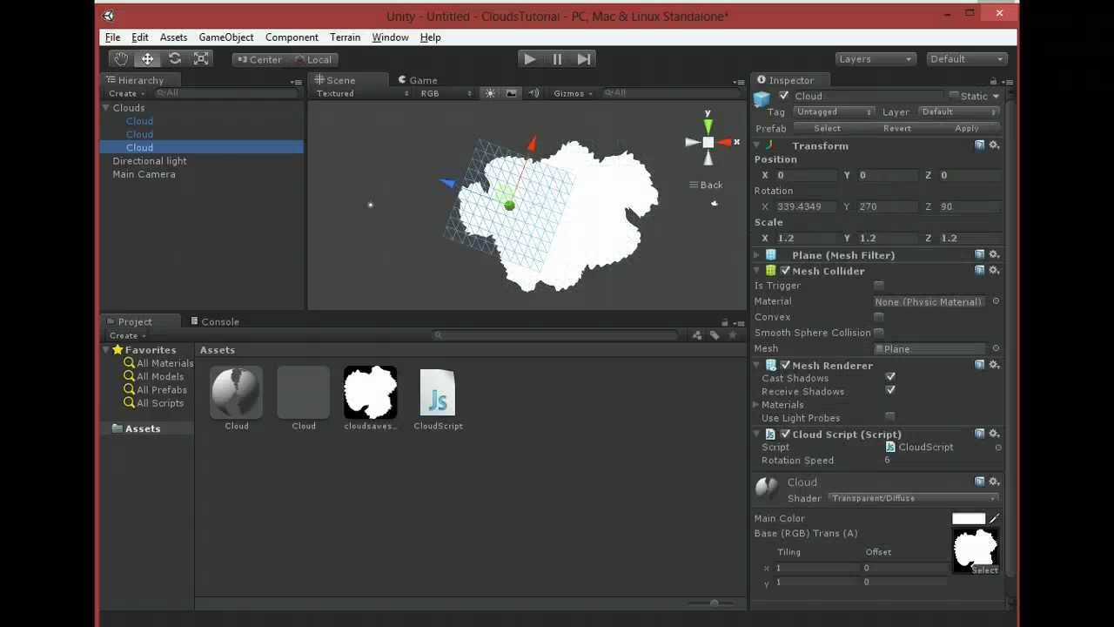The height and width of the screenshot is (627, 1114).
Task: Expand the Materials foldout
Action: coord(756,404)
